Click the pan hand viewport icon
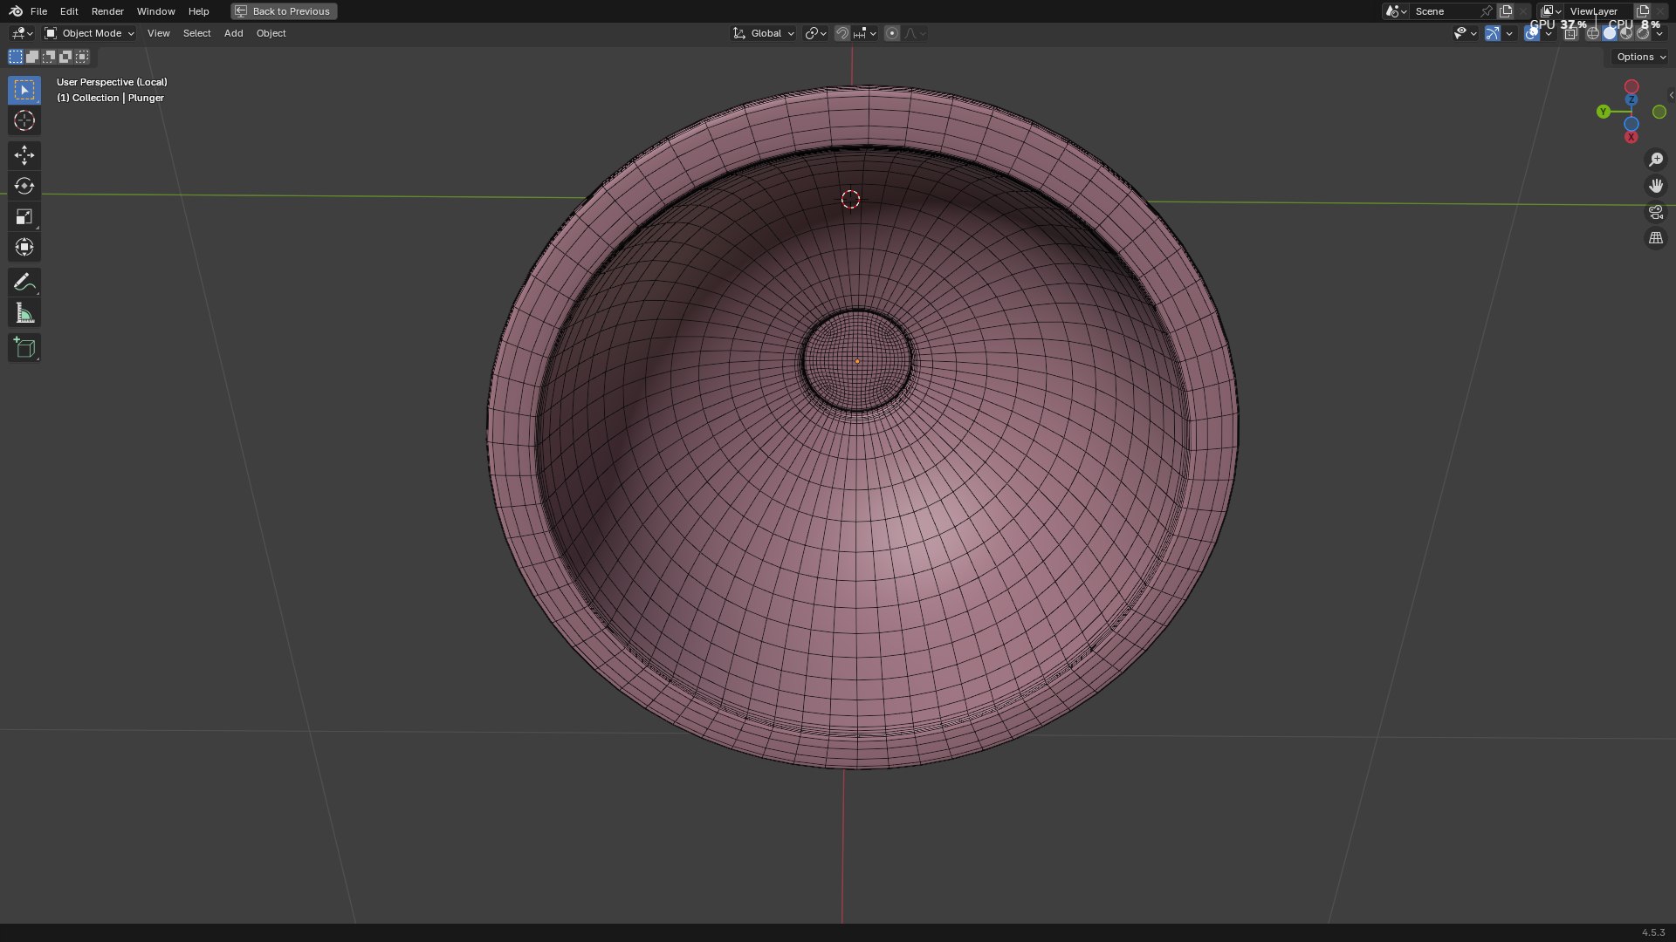Image resolution: width=1676 pixels, height=942 pixels. 1656,186
